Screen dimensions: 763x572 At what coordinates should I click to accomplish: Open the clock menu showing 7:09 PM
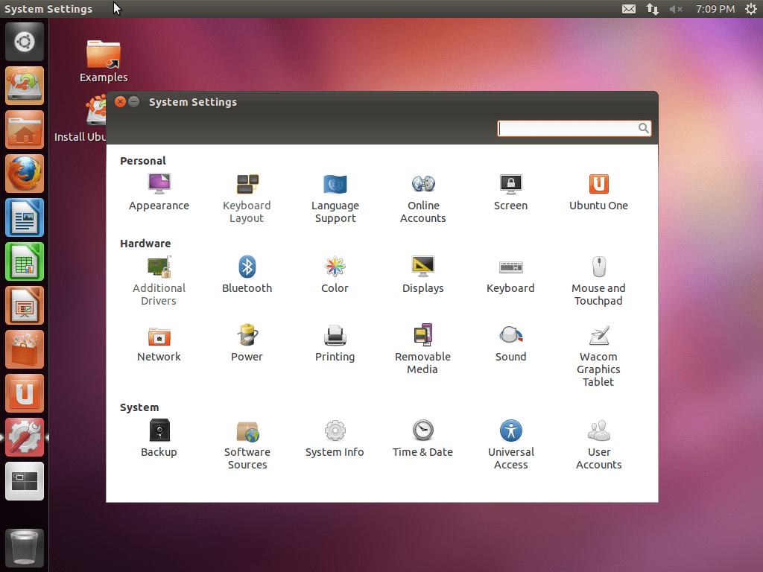pyautogui.click(x=715, y=9)
